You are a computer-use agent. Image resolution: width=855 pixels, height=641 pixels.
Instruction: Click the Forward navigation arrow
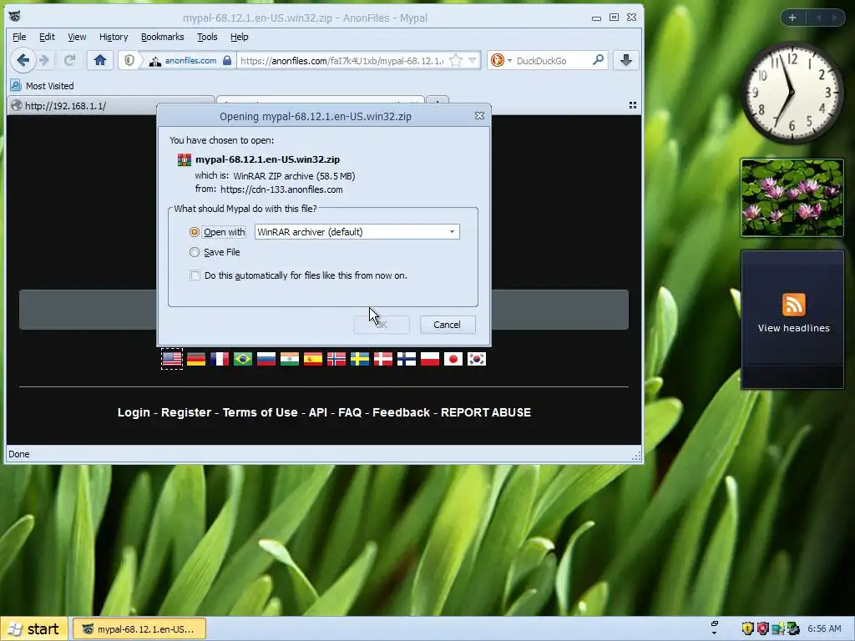coord(45,60)
